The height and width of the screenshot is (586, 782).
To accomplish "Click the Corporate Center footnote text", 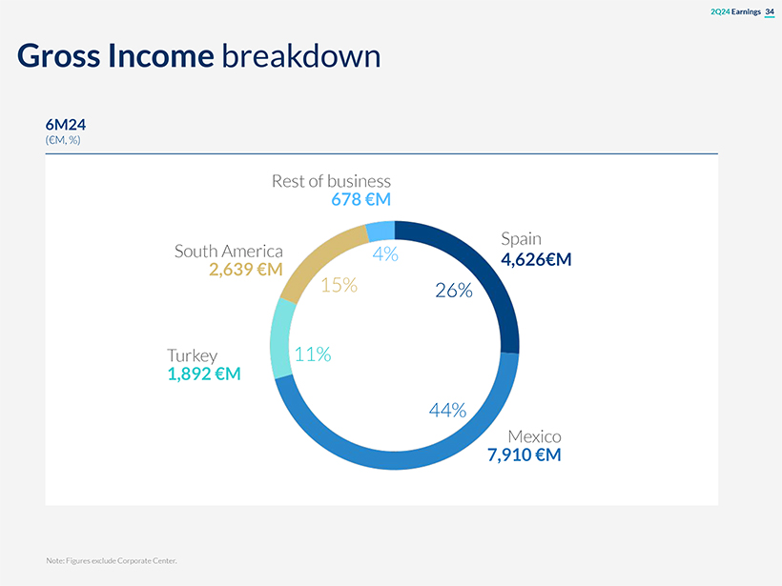I will (x=112, y=560).
